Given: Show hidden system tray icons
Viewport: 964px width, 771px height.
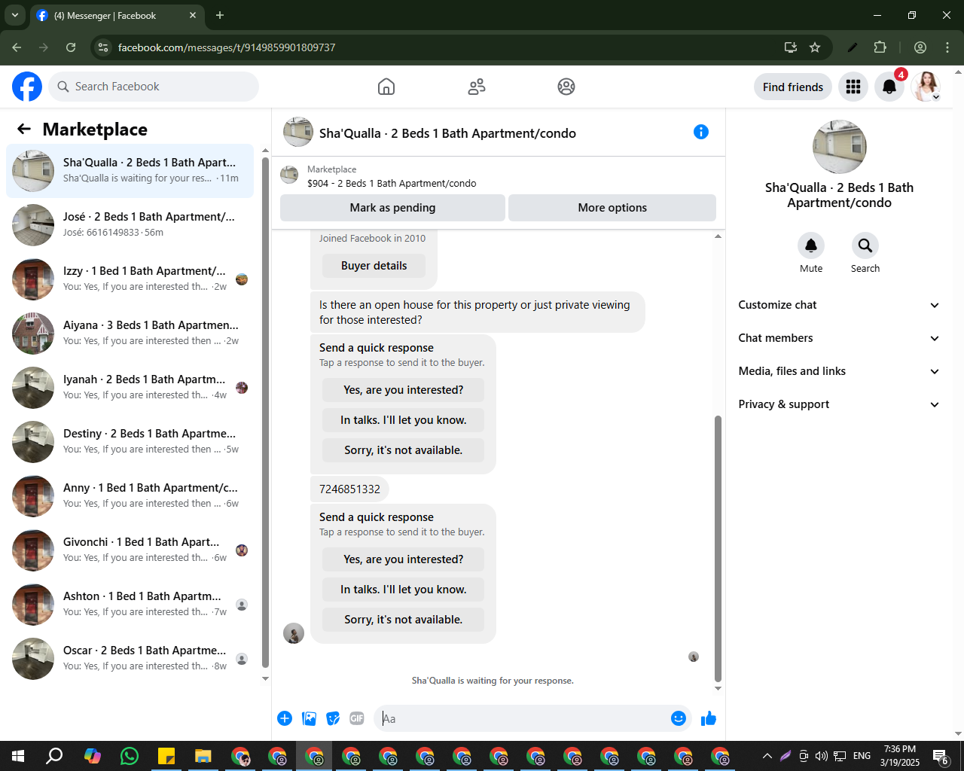Looking at the screenshot, I should pos(767,756).
